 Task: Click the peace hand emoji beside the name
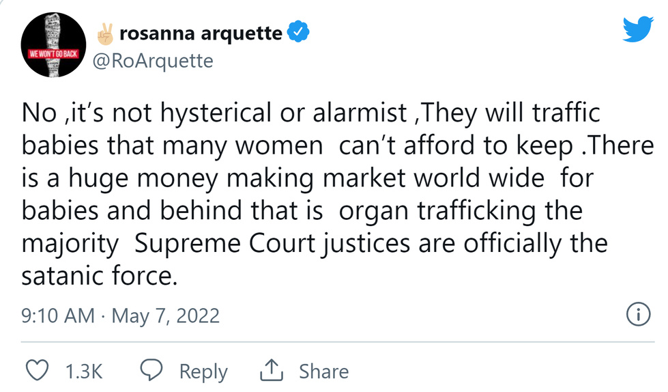[106, 32]
